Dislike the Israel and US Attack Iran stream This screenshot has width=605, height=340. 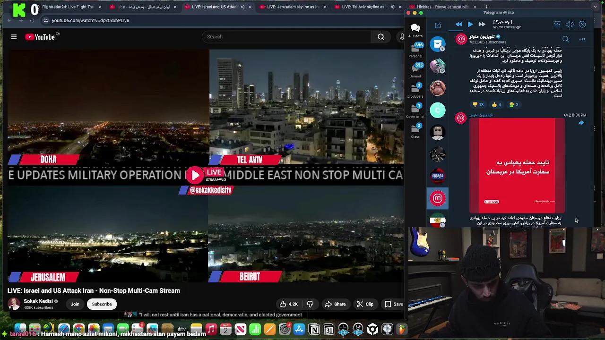coord(310,304)
